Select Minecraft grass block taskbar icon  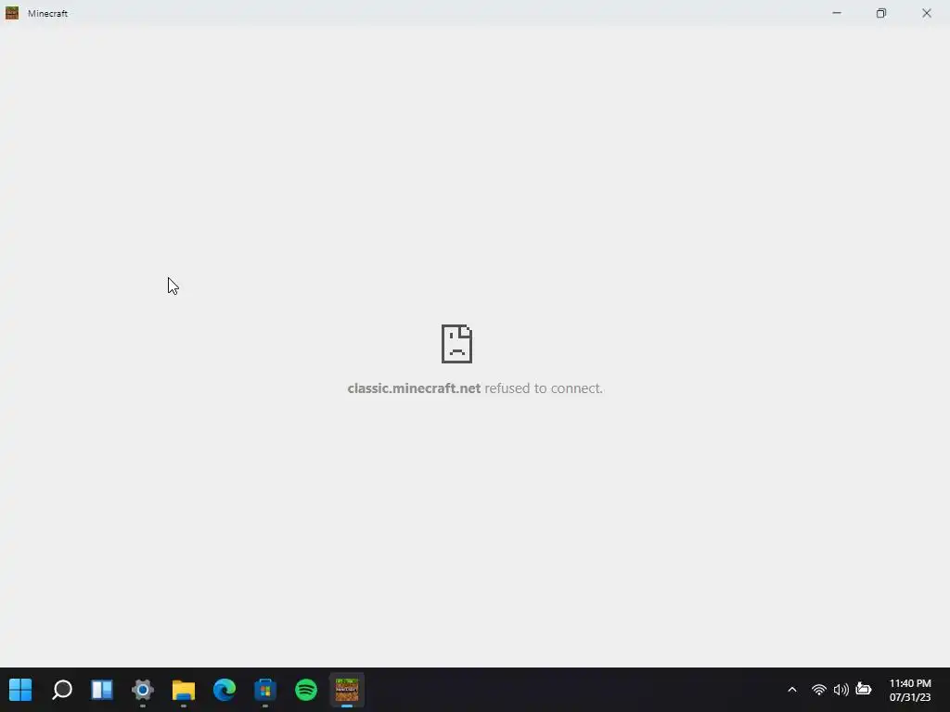click(x=347, y=689)
